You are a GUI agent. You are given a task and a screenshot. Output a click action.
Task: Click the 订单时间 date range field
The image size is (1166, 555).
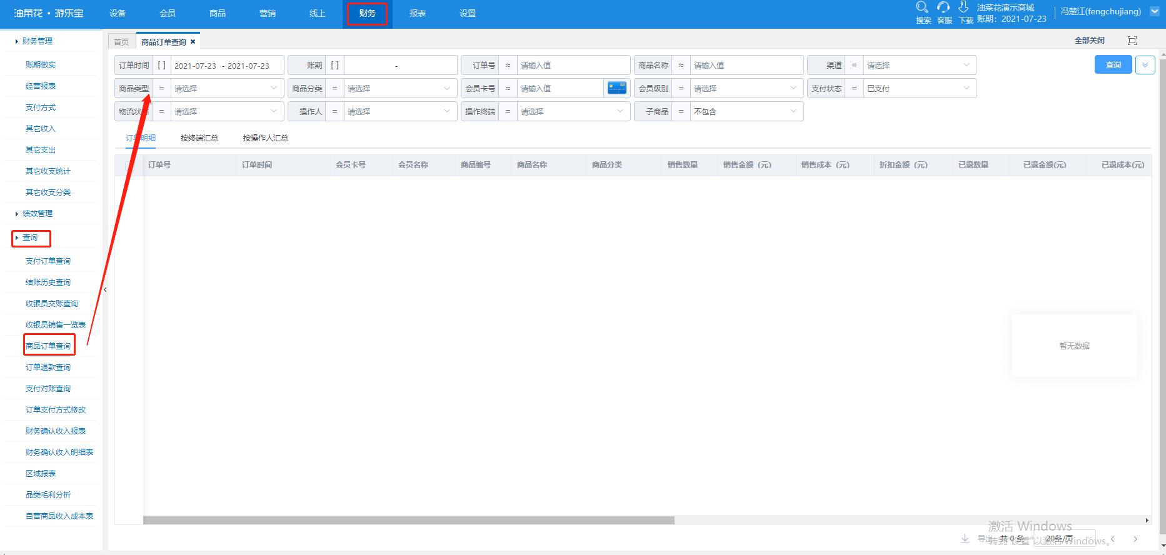(227, 65)
